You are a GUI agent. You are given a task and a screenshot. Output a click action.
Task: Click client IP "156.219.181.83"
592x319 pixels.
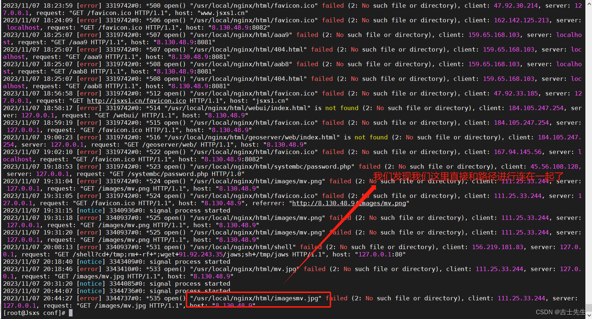tap(497, 247)
